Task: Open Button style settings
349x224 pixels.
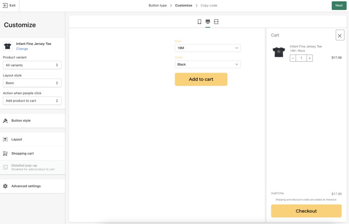Action: [32, 121]
